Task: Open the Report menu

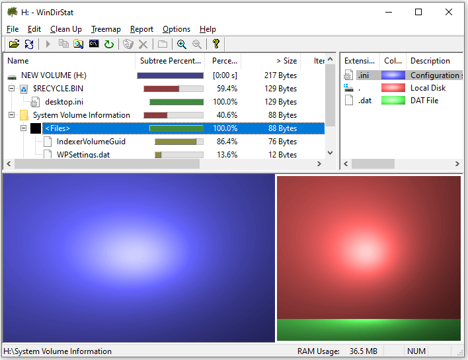Action: [x=141, y=29]
